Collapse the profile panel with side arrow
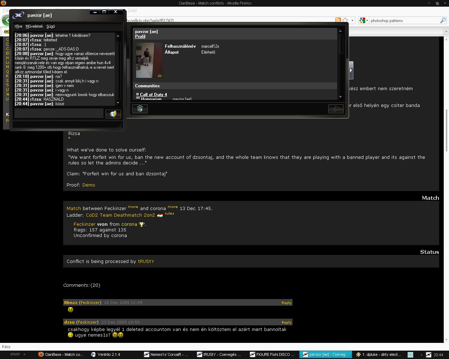The width and height of the screenshot is (449, 359). click(350, 70)
